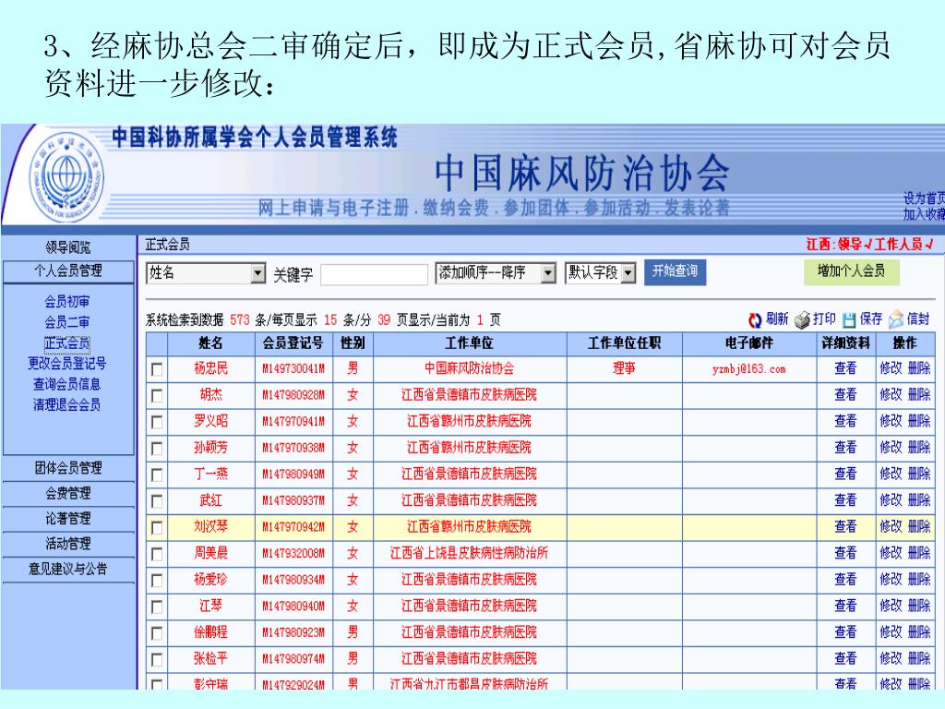This screenshot has height=709, width=945.
Task: Click the print (打印) printer icon
Action: coord(802,320)
